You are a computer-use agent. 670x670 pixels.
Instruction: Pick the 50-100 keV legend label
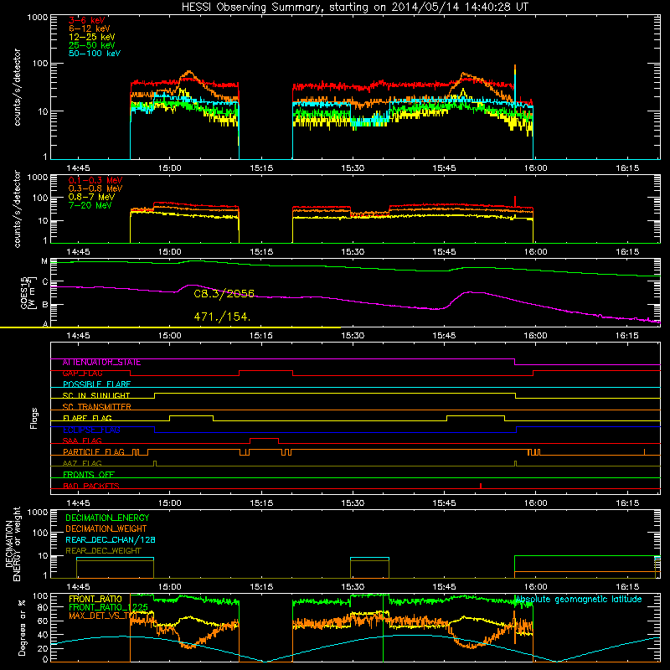[x=95, y=54]
